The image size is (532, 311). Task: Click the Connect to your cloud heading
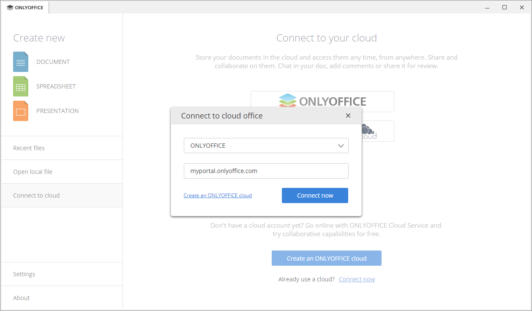point(327,38)
